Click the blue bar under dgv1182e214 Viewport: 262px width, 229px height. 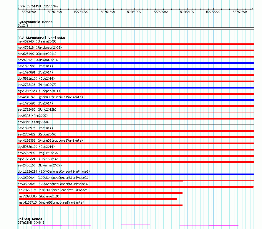[135, 174]
